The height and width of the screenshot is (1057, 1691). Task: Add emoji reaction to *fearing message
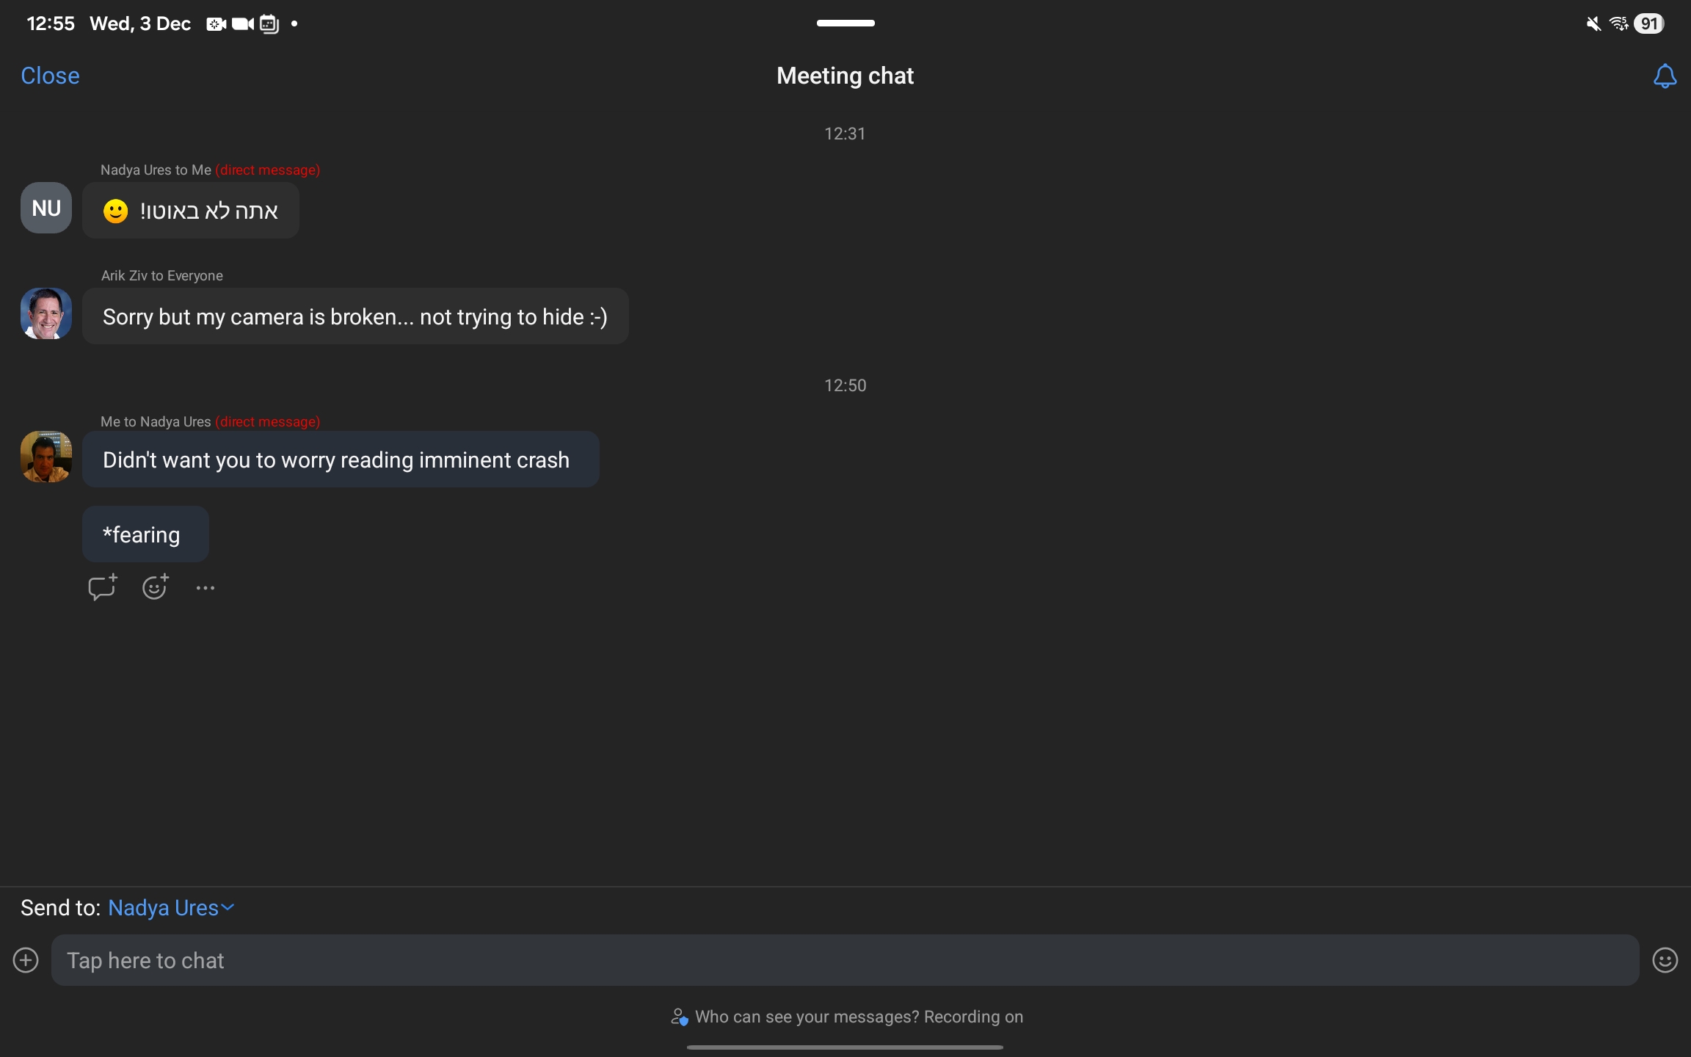click(x=155, y=587)
